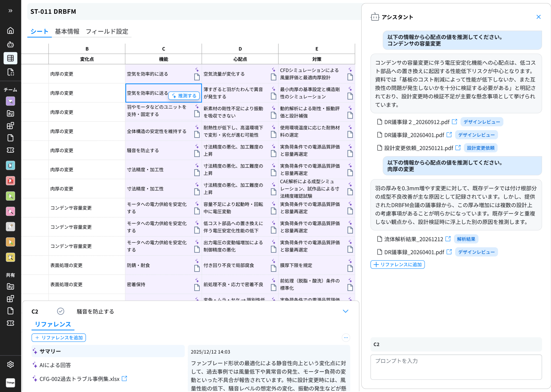551x392 pixels.
Task: Open the settings gear icon
Action: [10, 364]
